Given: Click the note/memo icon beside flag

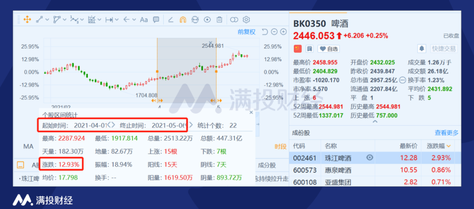Looking at the screenshot, I should 309,49.
